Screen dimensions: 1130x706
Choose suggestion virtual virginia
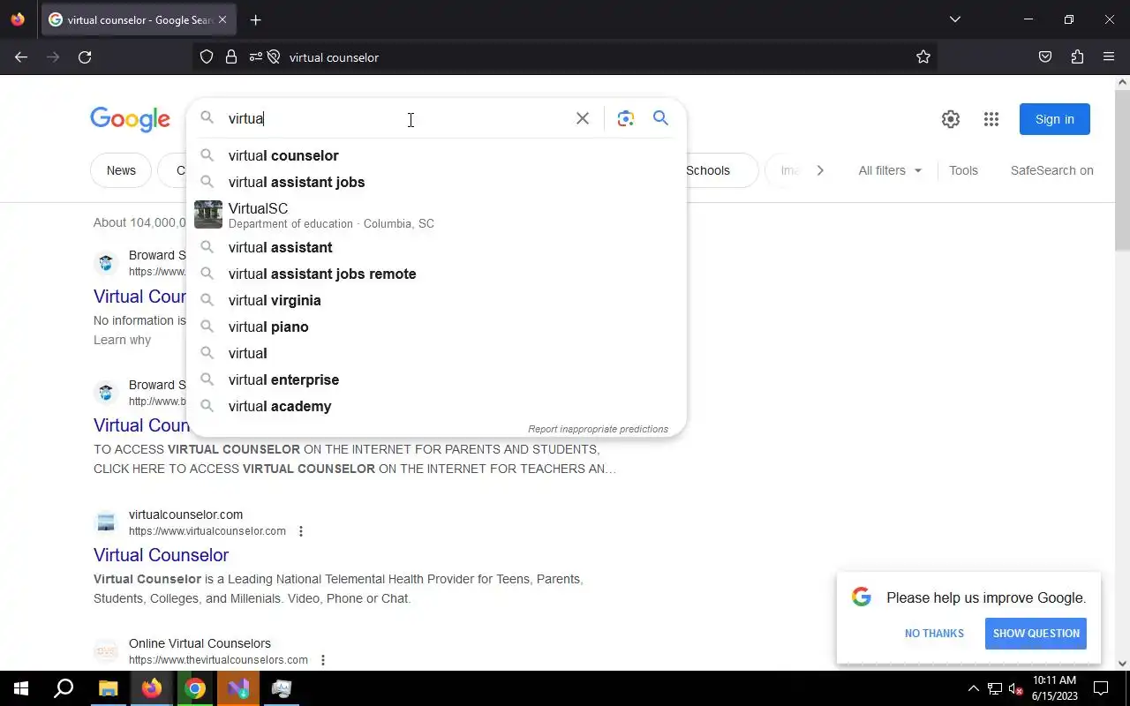click(x=436, y=300)
